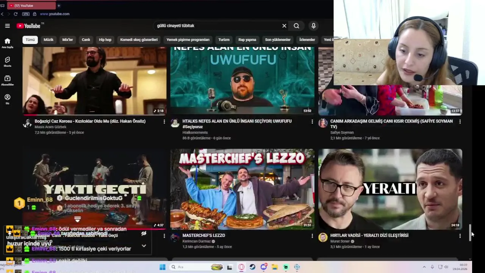485x273 pixels.
Task: Reload the page in the browser
Action: point(16,14)
